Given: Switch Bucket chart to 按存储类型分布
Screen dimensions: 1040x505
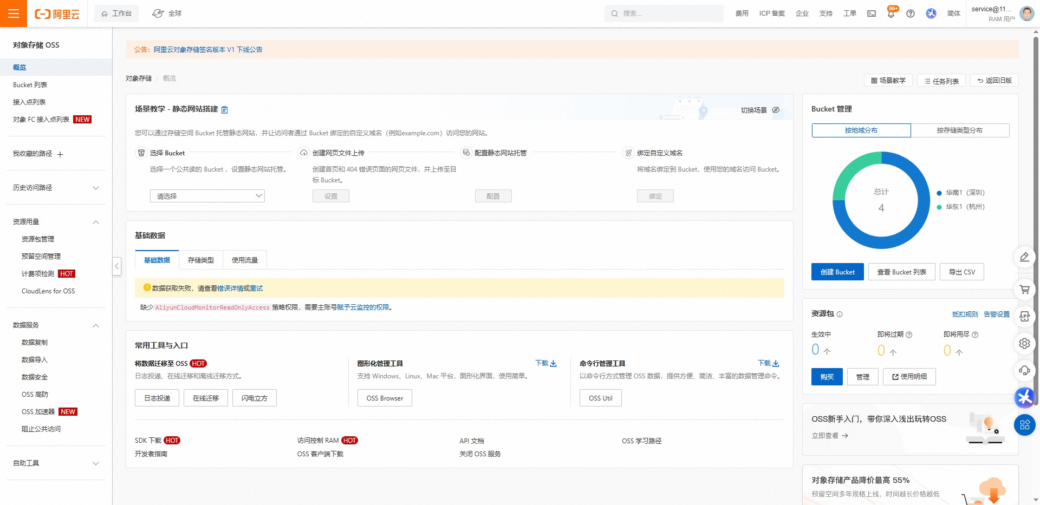Looking at the screenshot, I should (960, 130).
